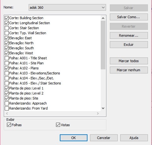Uncheck Corte: Building Section checkbox
This screenshot has height=145, width=152.
tap(7, 18)
